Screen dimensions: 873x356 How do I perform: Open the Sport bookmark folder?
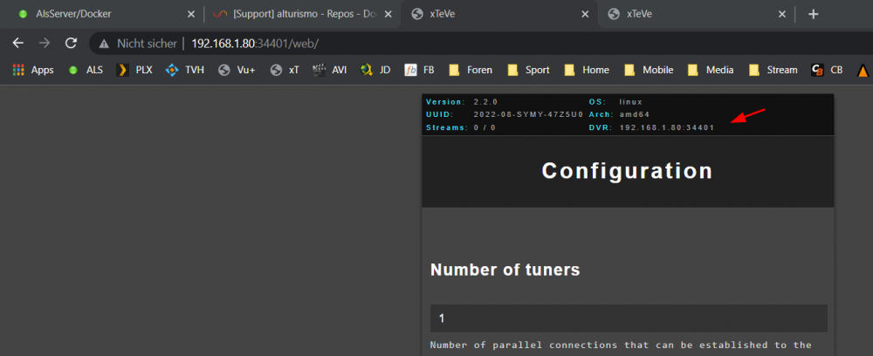[529, 70]
